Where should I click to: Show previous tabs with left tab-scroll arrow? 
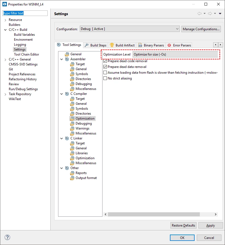tap(216, 45)
